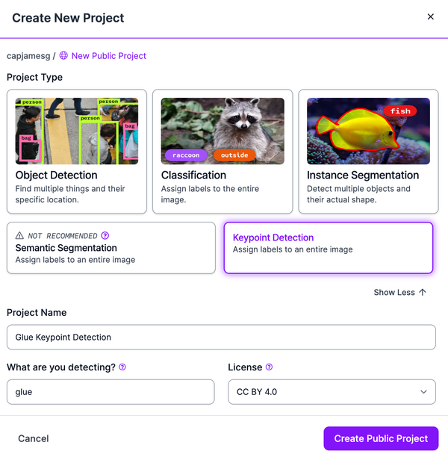The width and height of the screenshot is (448, 457).
Task: Close the Create New Project dialog
Action: [x=430, y=16]
